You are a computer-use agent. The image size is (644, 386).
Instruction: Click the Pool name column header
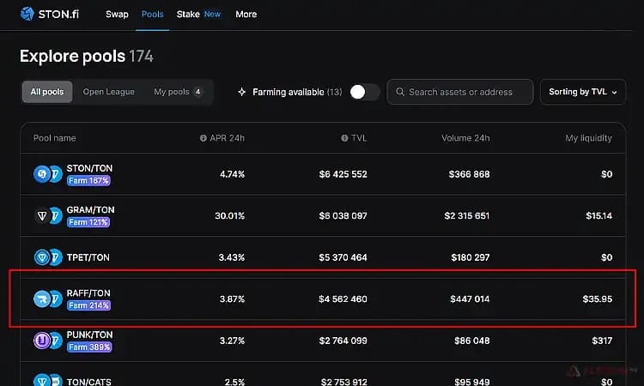55,138
